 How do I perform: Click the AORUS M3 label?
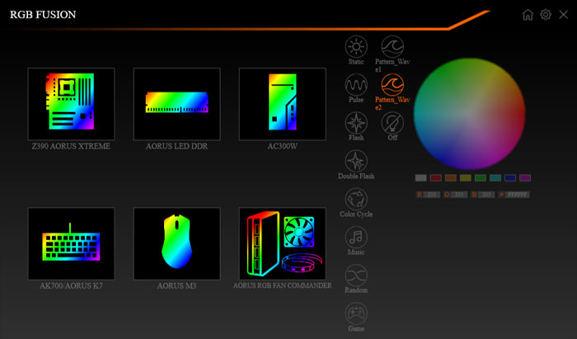coord(176,285)
